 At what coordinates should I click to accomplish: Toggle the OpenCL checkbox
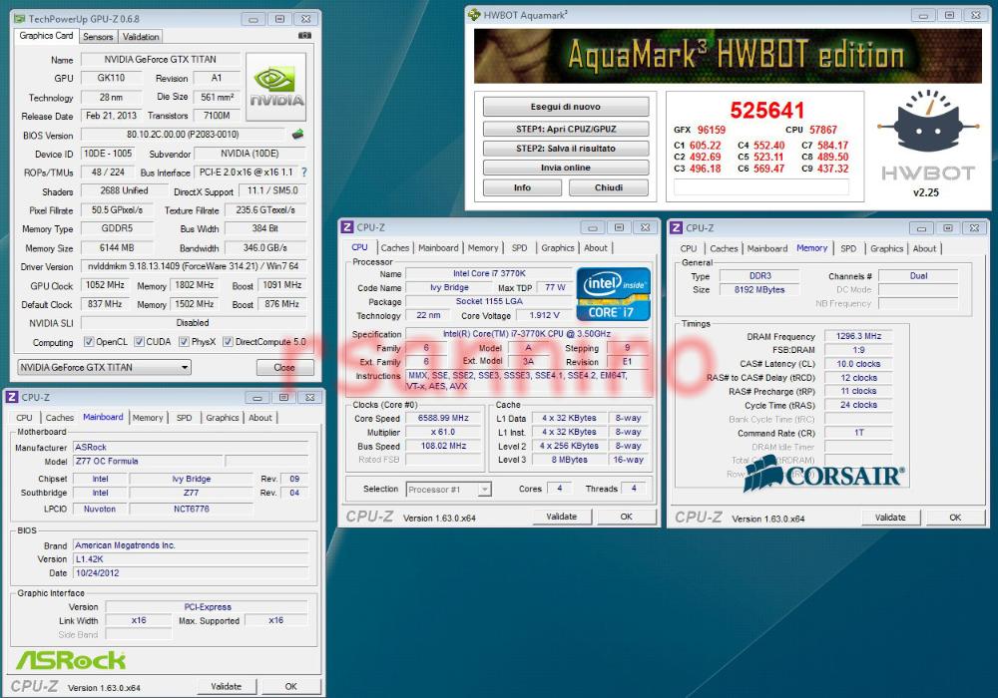point(89,342)
